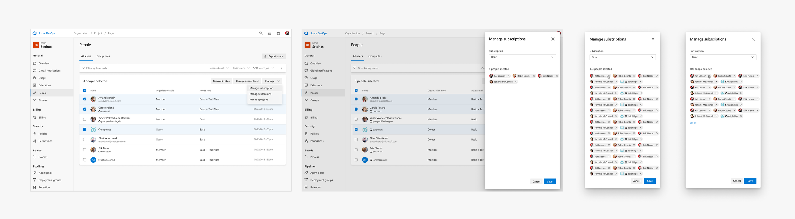Screen dimensions: 795x219
Task: Select All users tab on the undimmed page
Action: 86,56
